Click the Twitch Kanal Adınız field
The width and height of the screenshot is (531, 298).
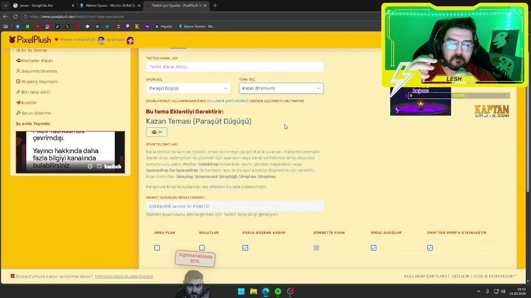pyautogui.click(x=234, y=67)
